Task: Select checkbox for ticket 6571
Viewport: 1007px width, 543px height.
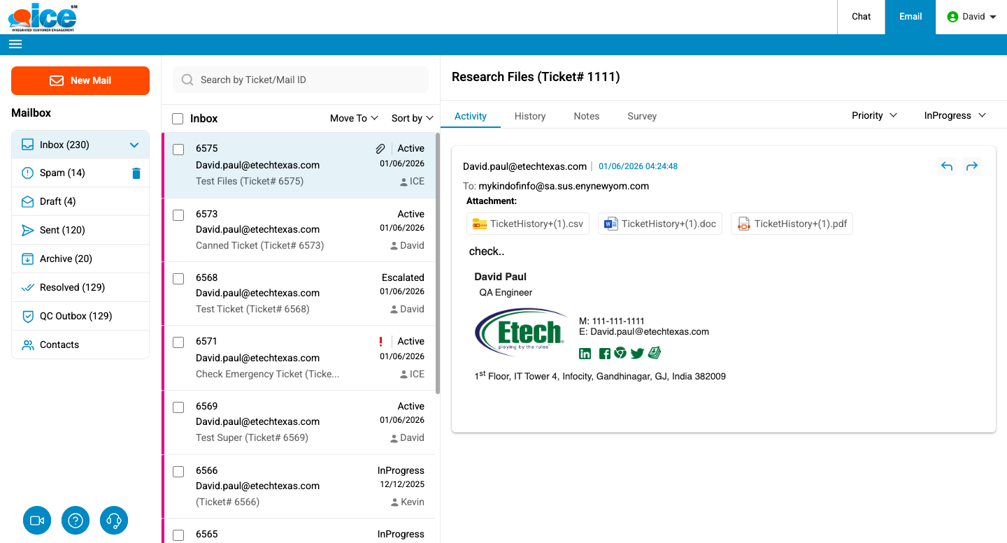Action: pos(178,342)
